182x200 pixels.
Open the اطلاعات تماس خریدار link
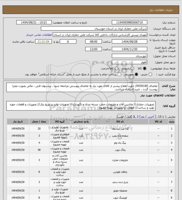(x=39, y=35)
